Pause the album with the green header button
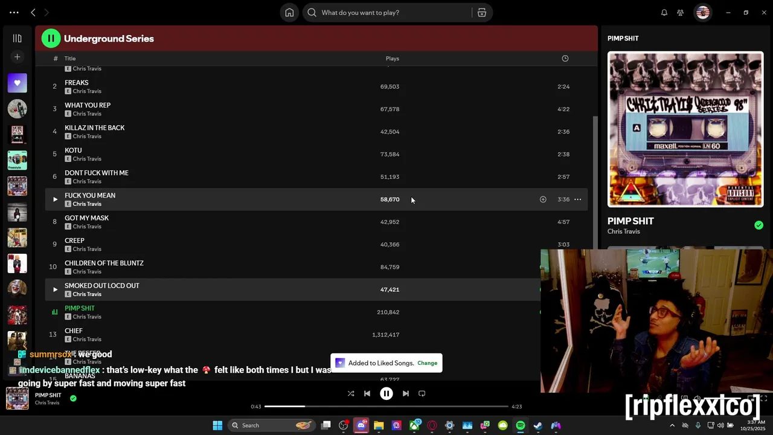This screenshot has width=773, height=435. 51,39
